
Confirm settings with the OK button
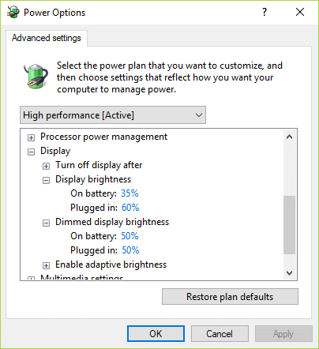[x=156, y=334]
